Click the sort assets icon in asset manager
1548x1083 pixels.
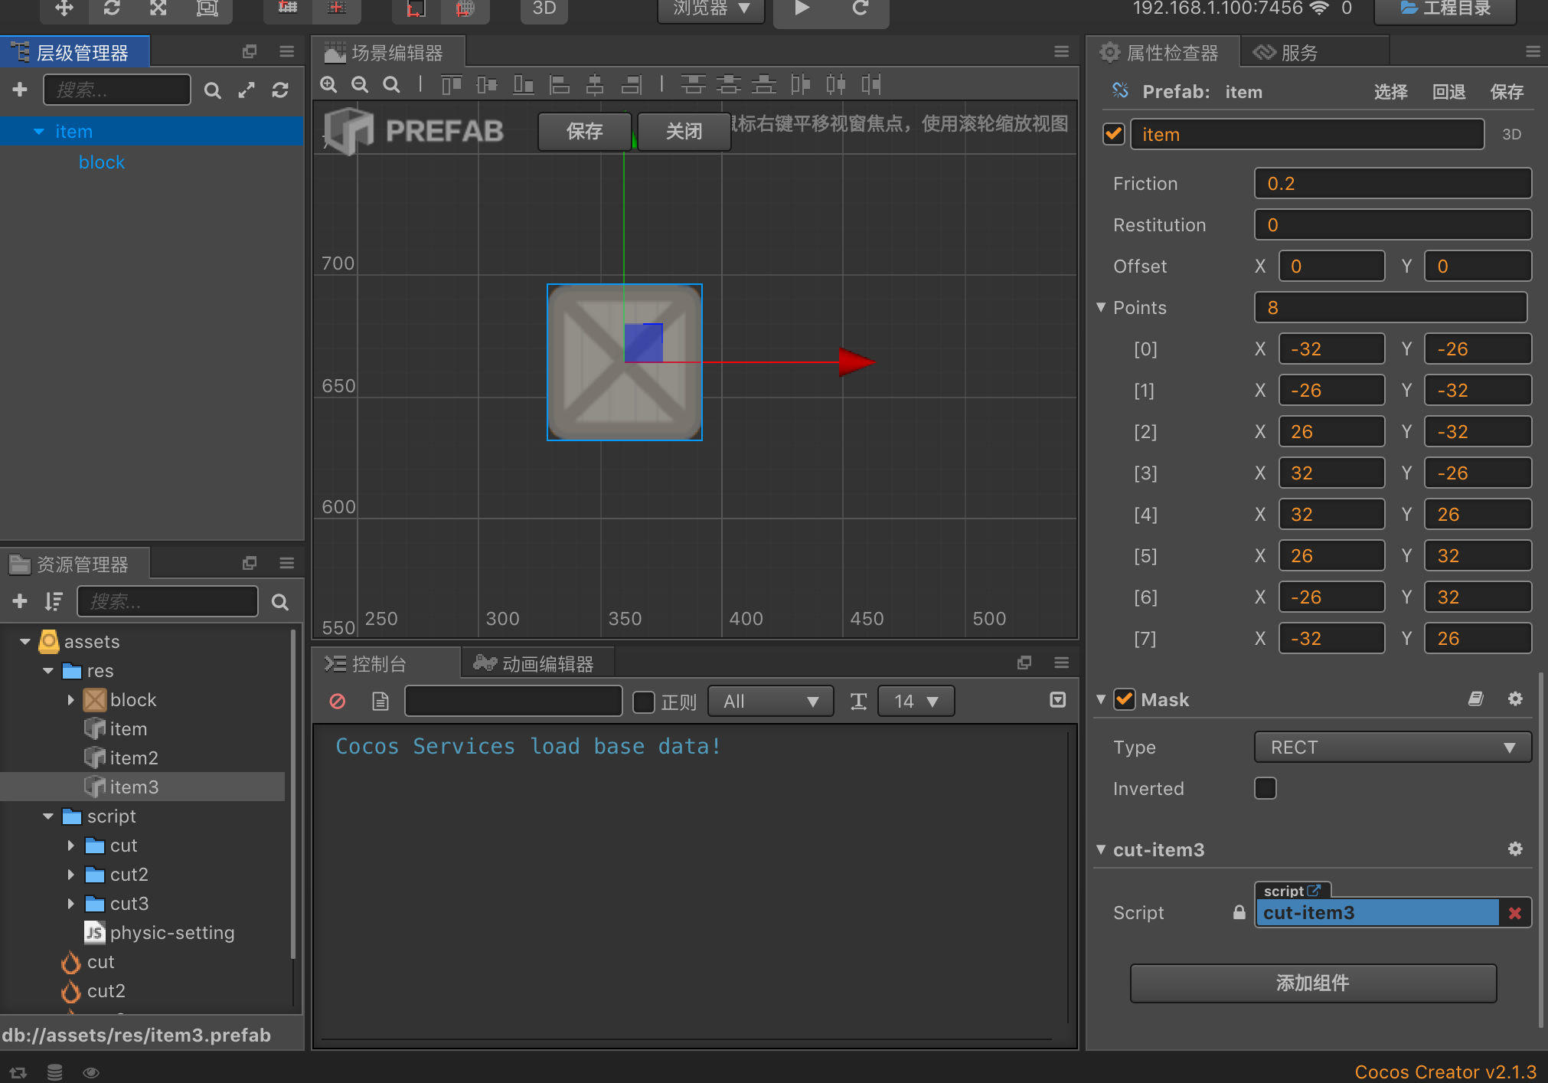point(53,601)
